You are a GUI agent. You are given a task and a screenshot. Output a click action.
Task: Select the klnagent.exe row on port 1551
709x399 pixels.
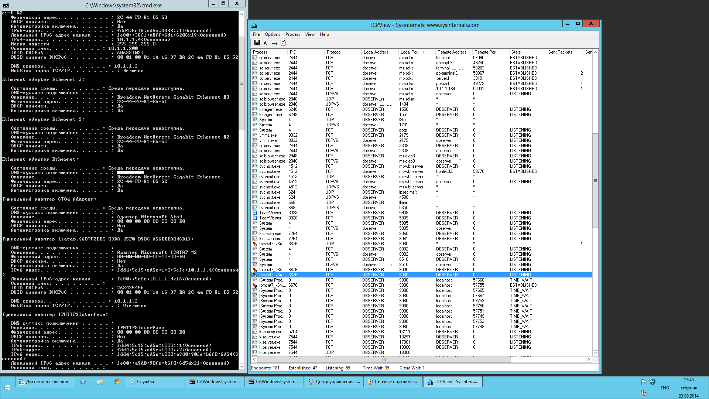tap(422, 115)
